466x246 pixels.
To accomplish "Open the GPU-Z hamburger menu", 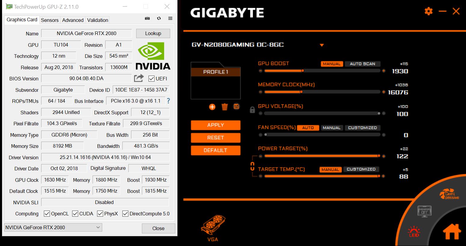I will pos(170,19).
